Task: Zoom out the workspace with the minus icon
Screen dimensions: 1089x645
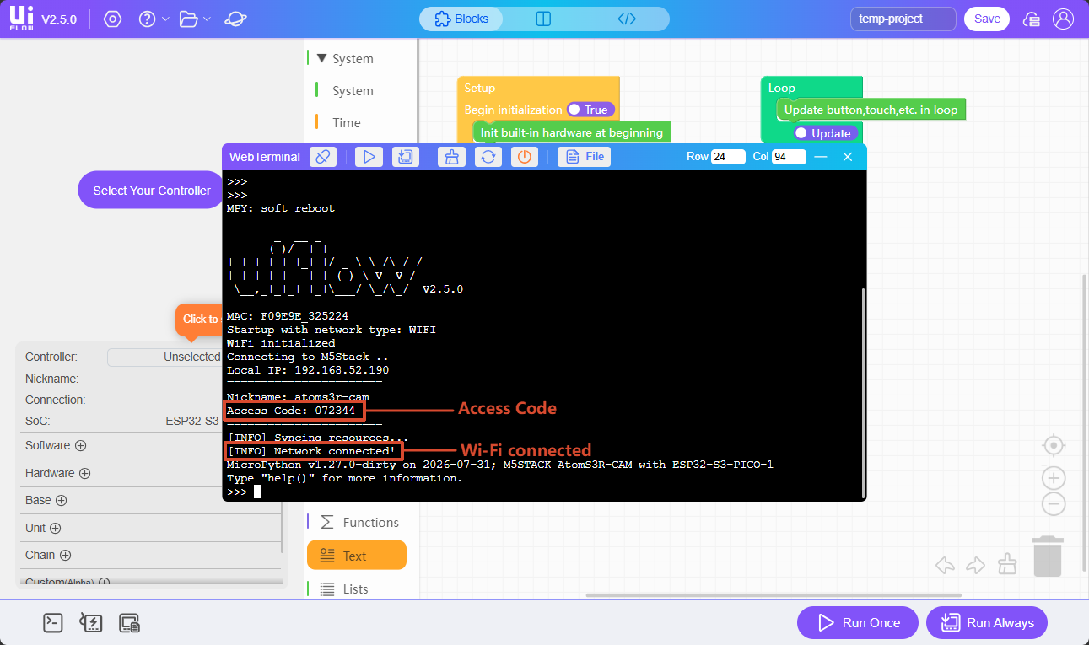Action: coord(1054,504)
